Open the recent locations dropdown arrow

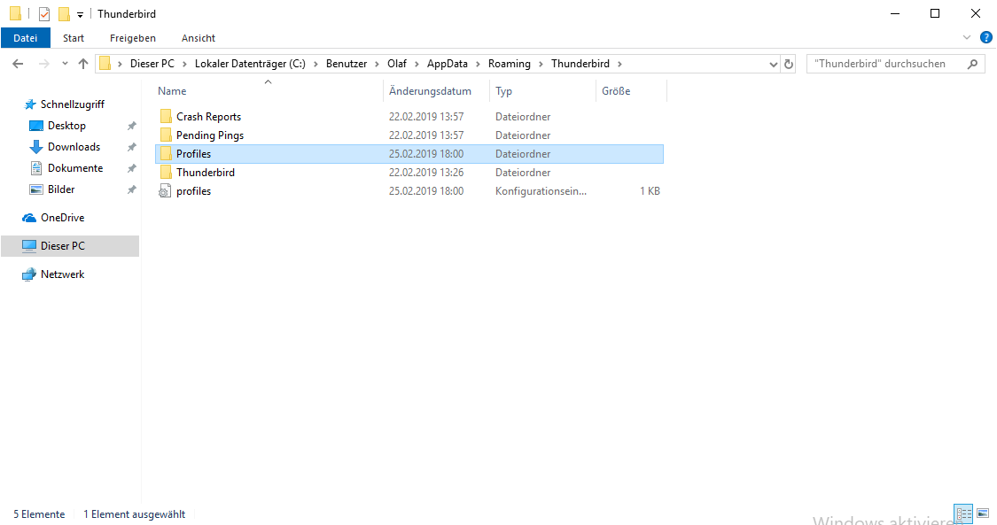(65, 64)
